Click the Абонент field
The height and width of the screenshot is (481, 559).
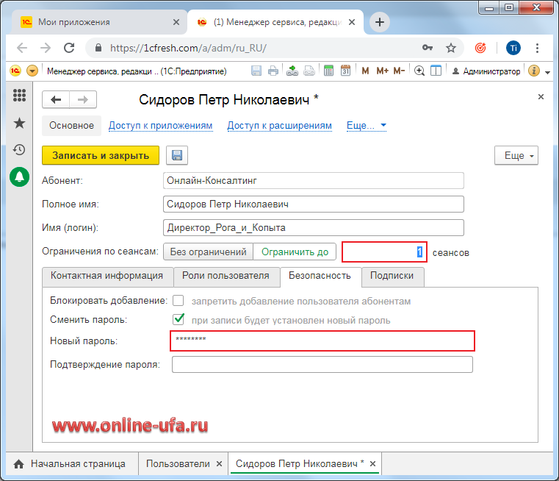(314, 180)
